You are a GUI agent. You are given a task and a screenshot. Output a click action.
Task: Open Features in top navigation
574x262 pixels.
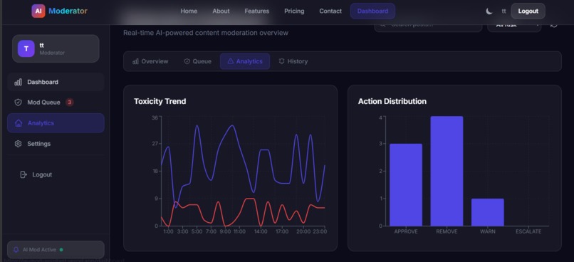(256, 11)
